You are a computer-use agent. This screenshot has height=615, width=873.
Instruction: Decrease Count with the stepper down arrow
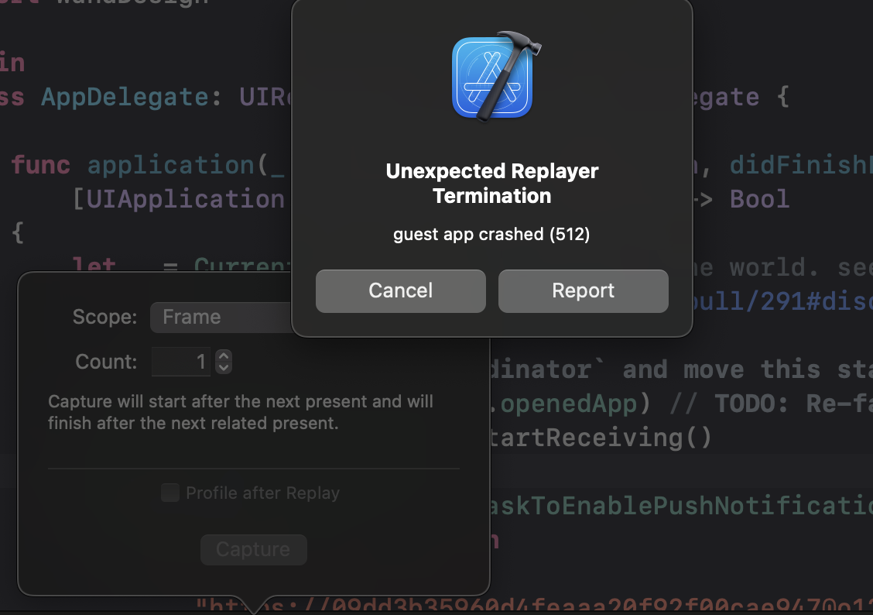click(224, 368)
